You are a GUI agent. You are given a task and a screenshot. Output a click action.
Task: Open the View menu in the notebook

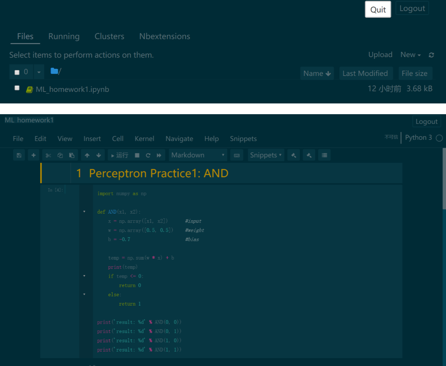pos(65,139)
